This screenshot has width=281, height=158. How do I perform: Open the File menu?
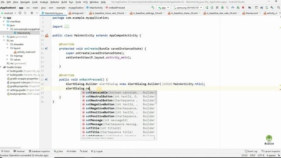point(3,2)
